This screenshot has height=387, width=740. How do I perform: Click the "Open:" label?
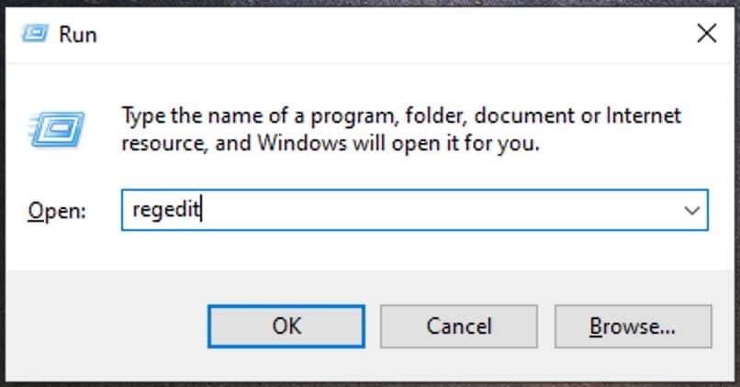pyautogui.click(x=57, y=211)
